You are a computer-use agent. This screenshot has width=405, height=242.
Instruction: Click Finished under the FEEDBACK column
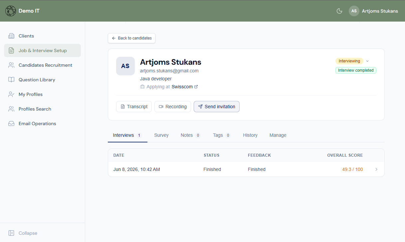257,169
